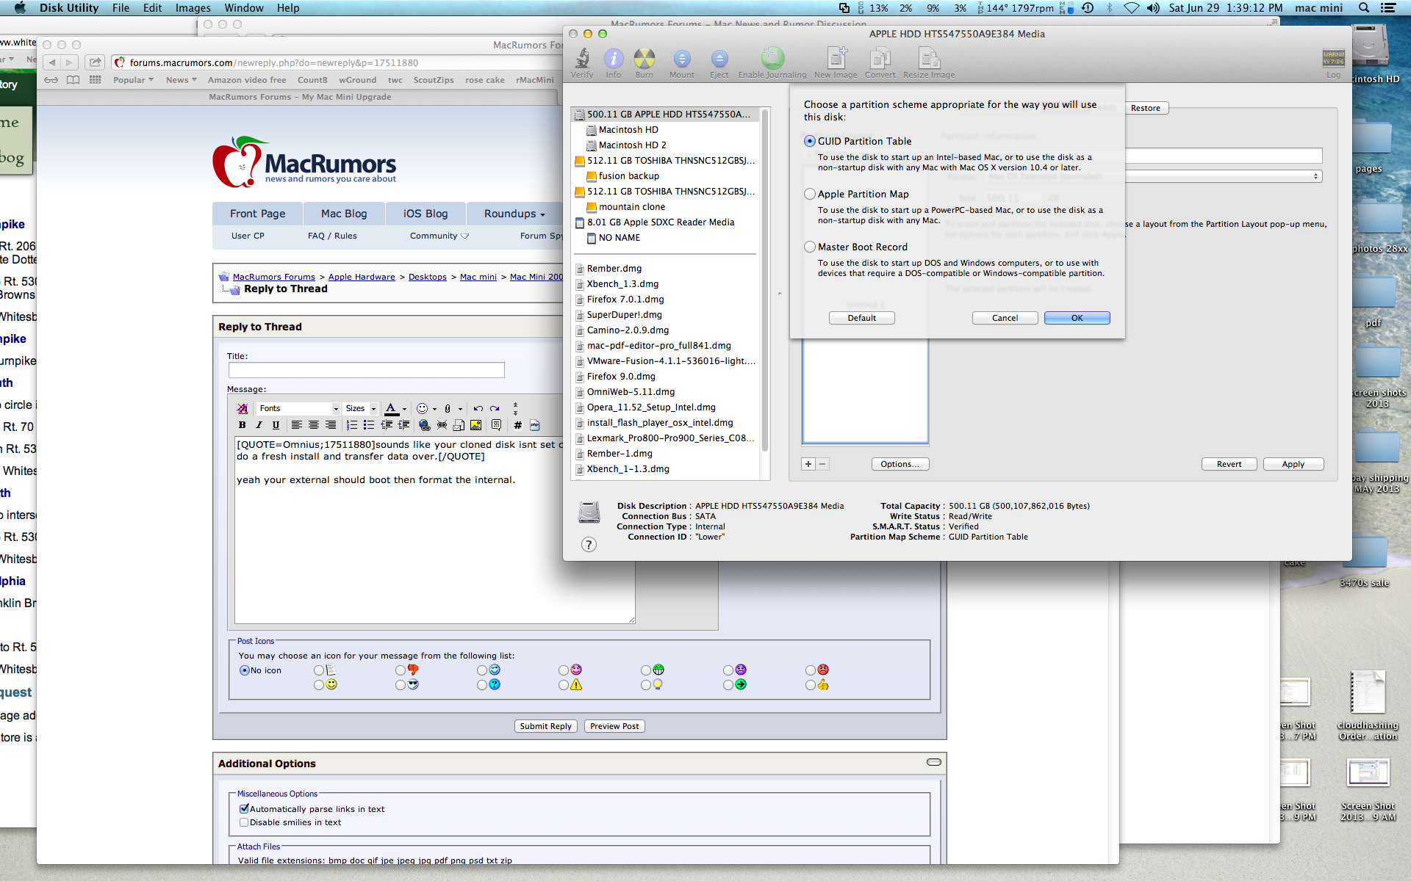Click the Title input field
This screenshot has width=1411, height=881.
pyautogui.click(x=366, y=370)
